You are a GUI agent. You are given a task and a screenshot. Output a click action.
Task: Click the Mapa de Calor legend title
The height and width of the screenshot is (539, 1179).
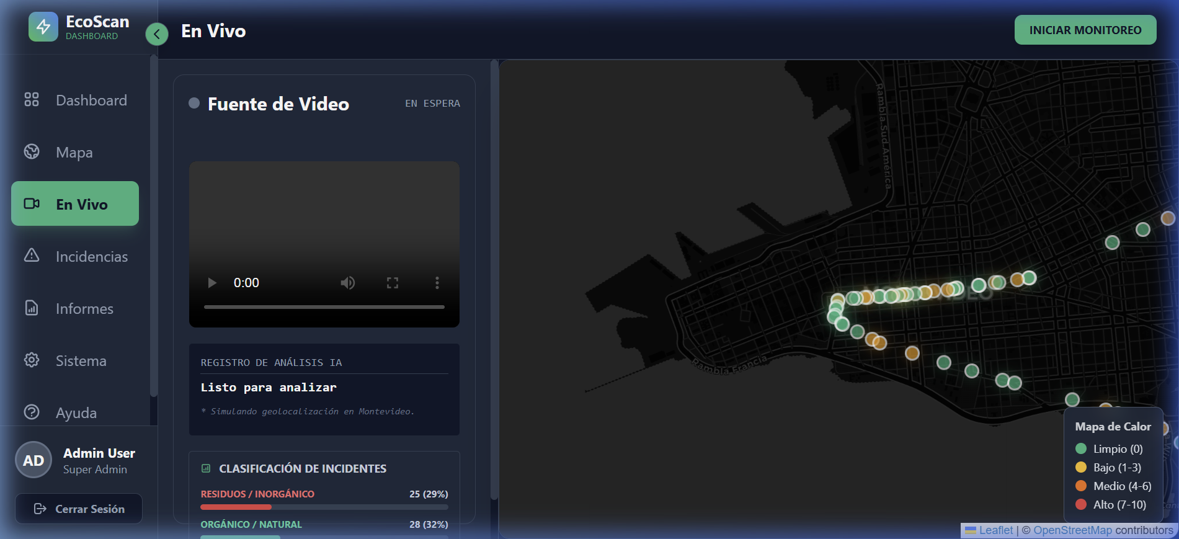[x=1113, y=426]
